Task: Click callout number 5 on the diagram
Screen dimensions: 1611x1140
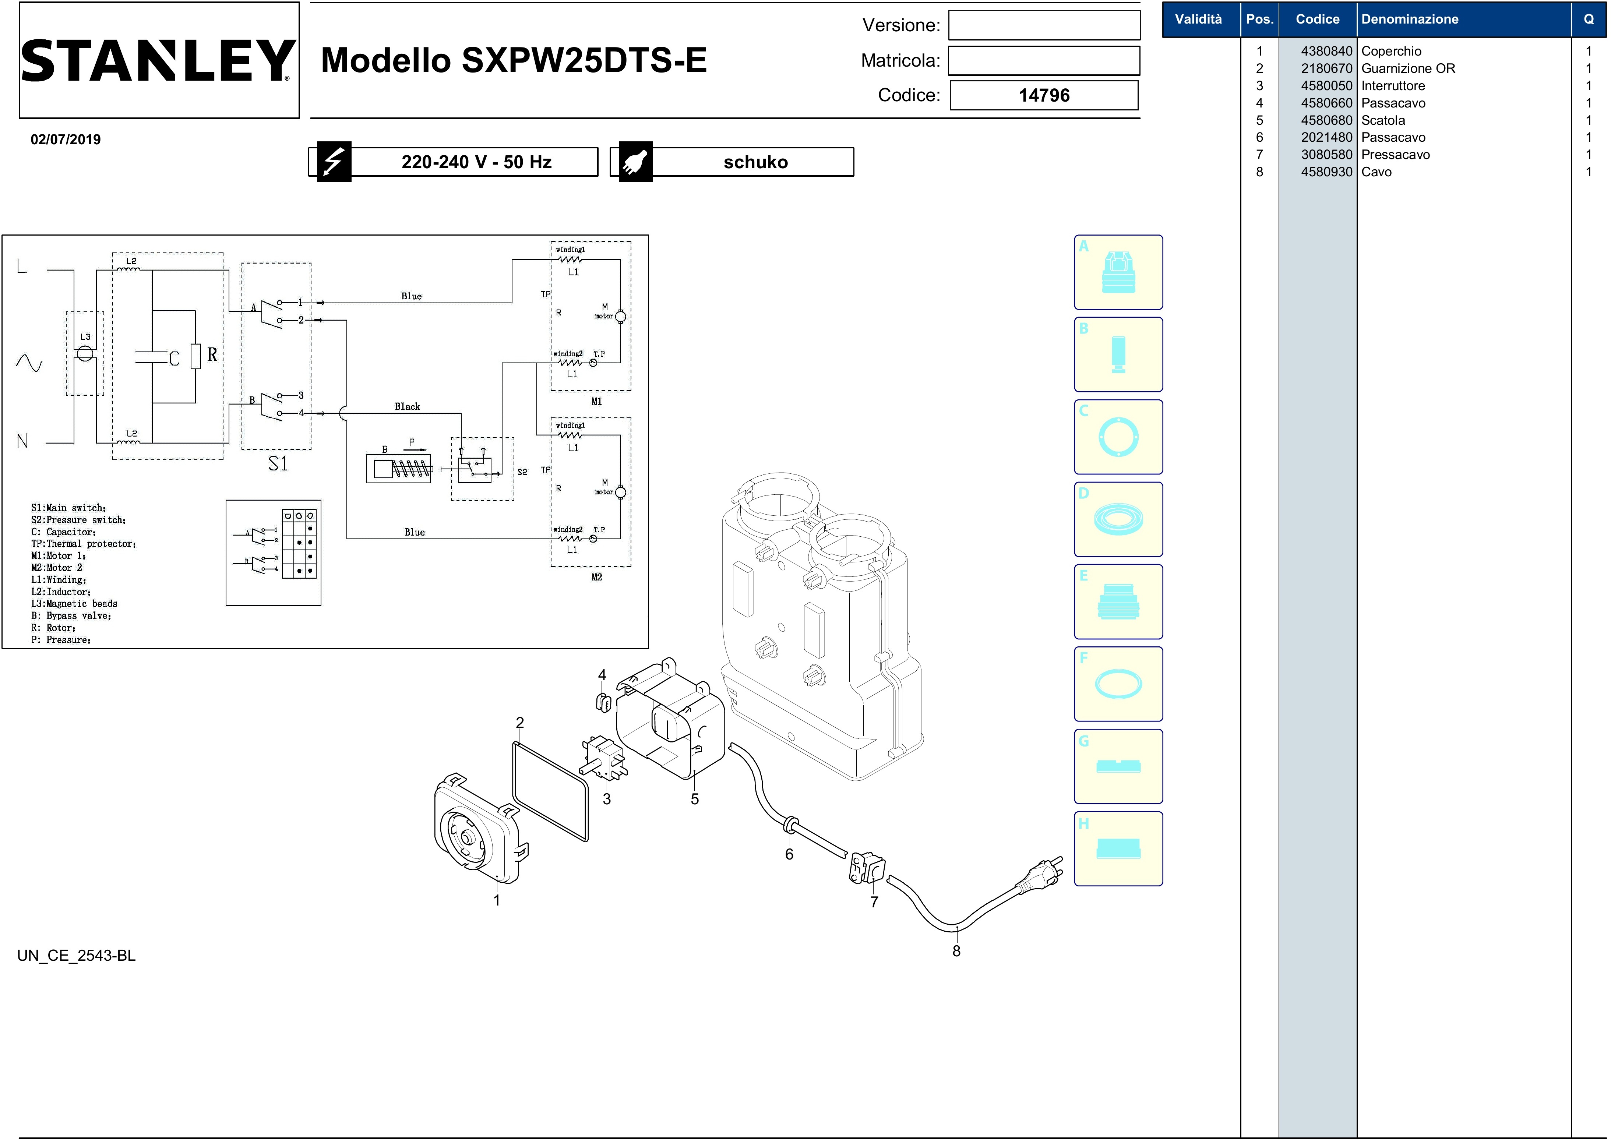Action: [694, 799]
